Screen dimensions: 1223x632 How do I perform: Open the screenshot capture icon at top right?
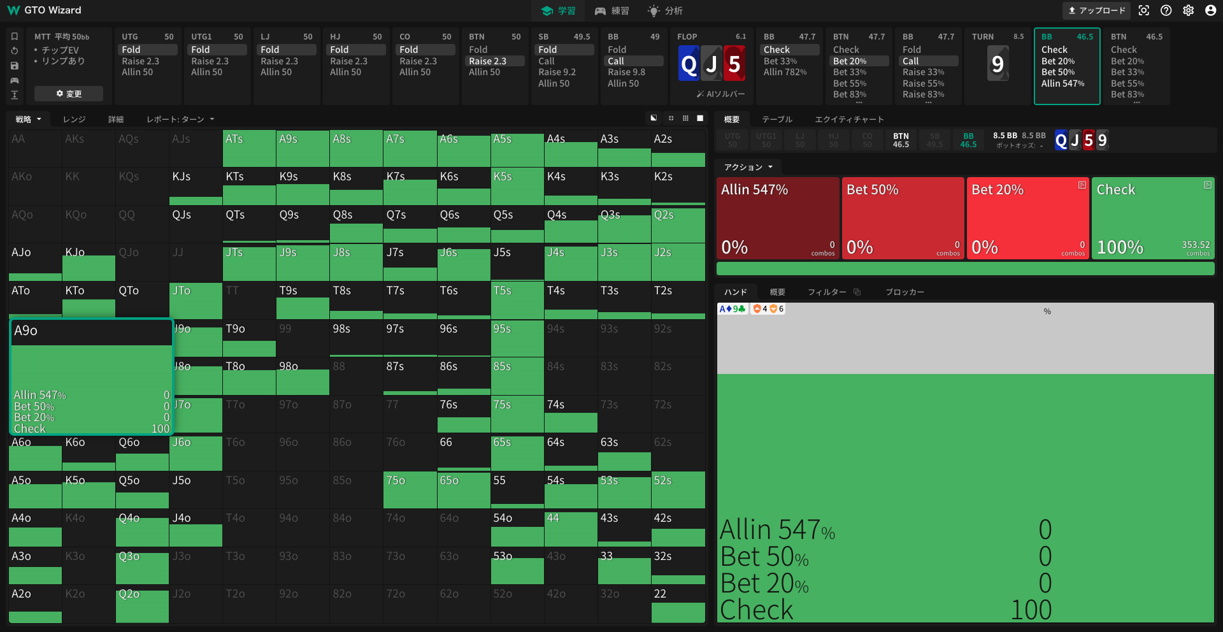click(1144, 10)
